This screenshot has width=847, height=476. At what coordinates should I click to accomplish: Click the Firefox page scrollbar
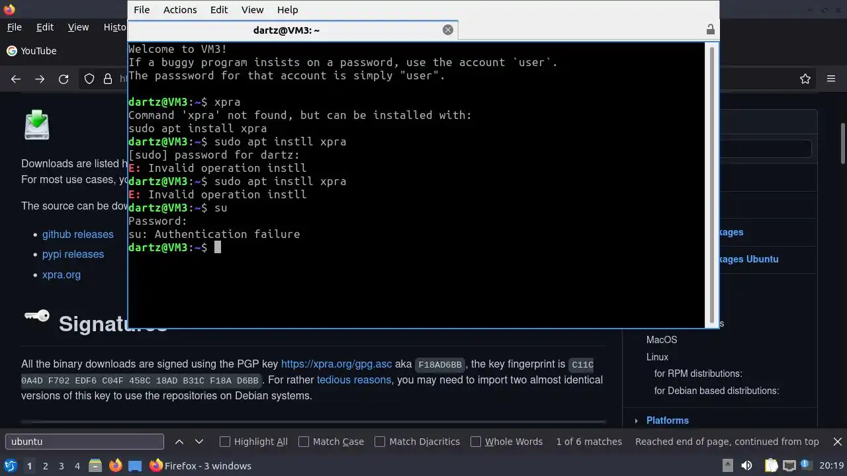pos(843,143)
